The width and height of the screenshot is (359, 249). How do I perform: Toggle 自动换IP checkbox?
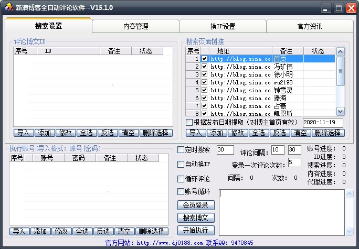click(x=181, y=164)
